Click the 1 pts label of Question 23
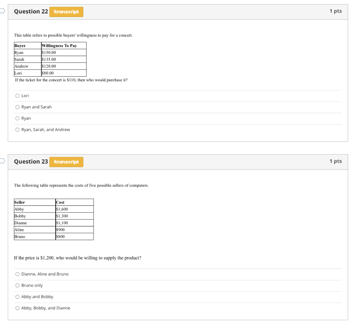Image resolution: width=363 pixels, height=330 pixels. pyautogui.click(x=336, y=161)
